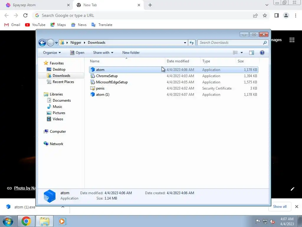
Task: Open the Videos library
Action: pyautogui.click(x=55, y=119)
